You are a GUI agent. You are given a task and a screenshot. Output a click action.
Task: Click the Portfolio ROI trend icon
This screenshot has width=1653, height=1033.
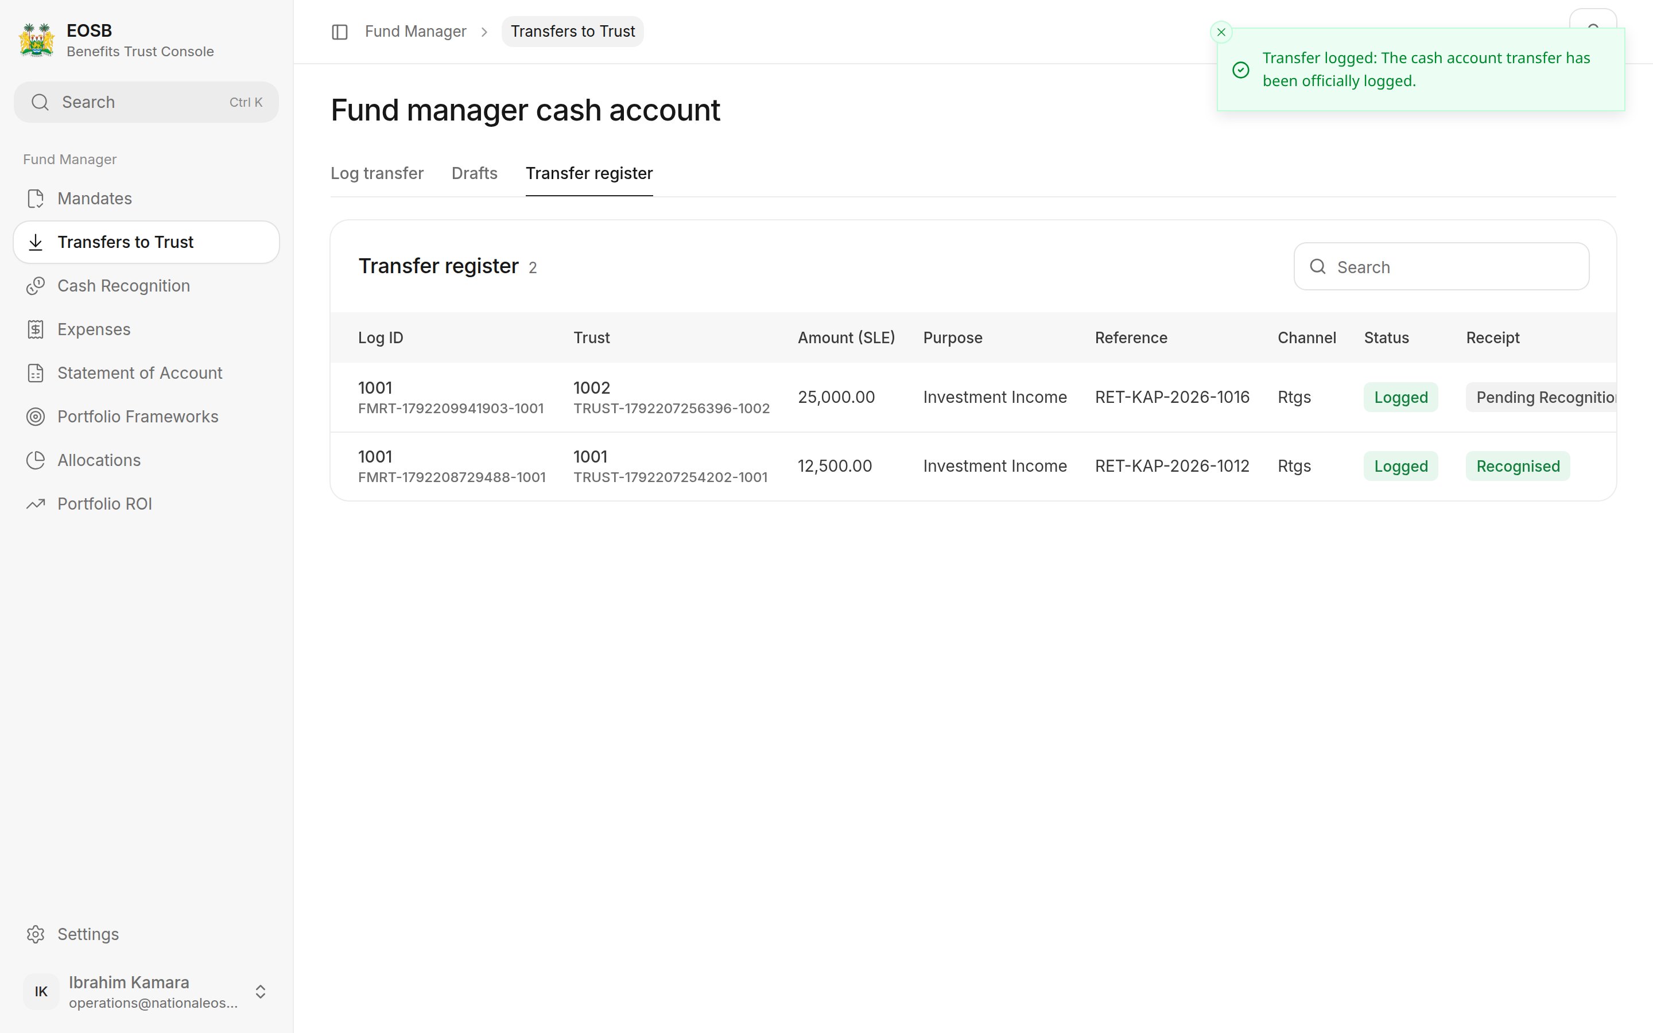pyautogui.click(x=36, y=504)
